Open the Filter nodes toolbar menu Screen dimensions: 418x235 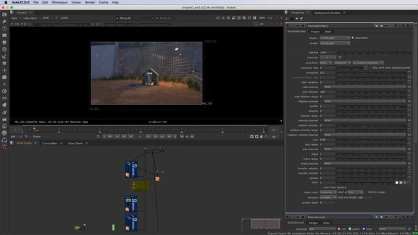[x=5, y=50]
